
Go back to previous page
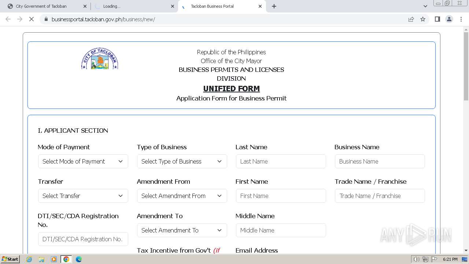(8, 19)
